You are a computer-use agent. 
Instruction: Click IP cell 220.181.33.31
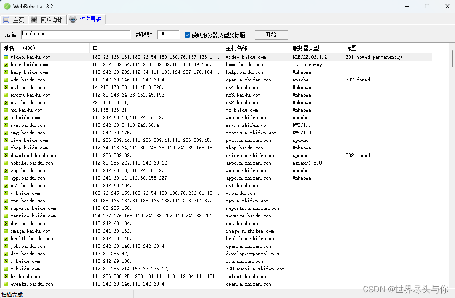(111, 102)
